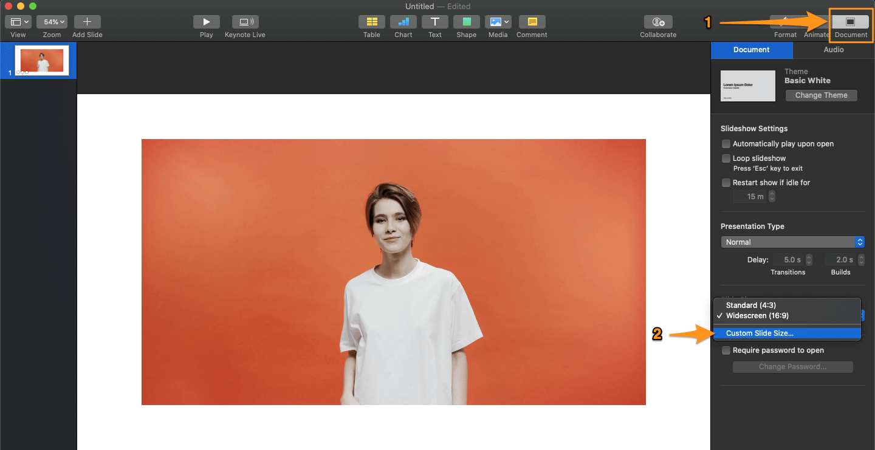The image size is (875, 450).
Task: Click the Builds delay 2.0 s field
Action: [840, 260]
